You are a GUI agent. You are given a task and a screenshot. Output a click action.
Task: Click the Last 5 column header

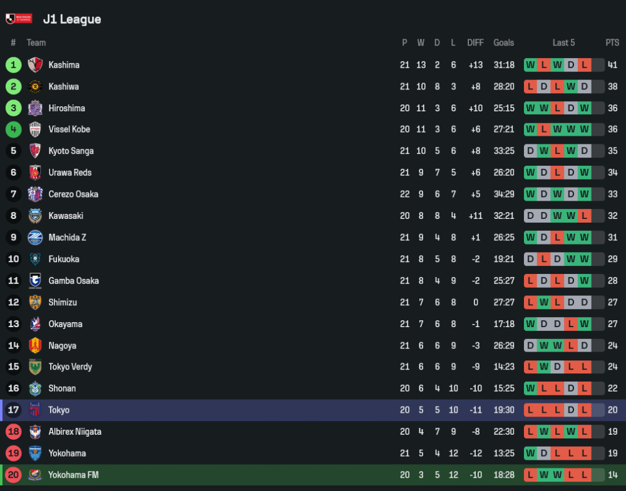pyautogui.click(x=563, y=43)
